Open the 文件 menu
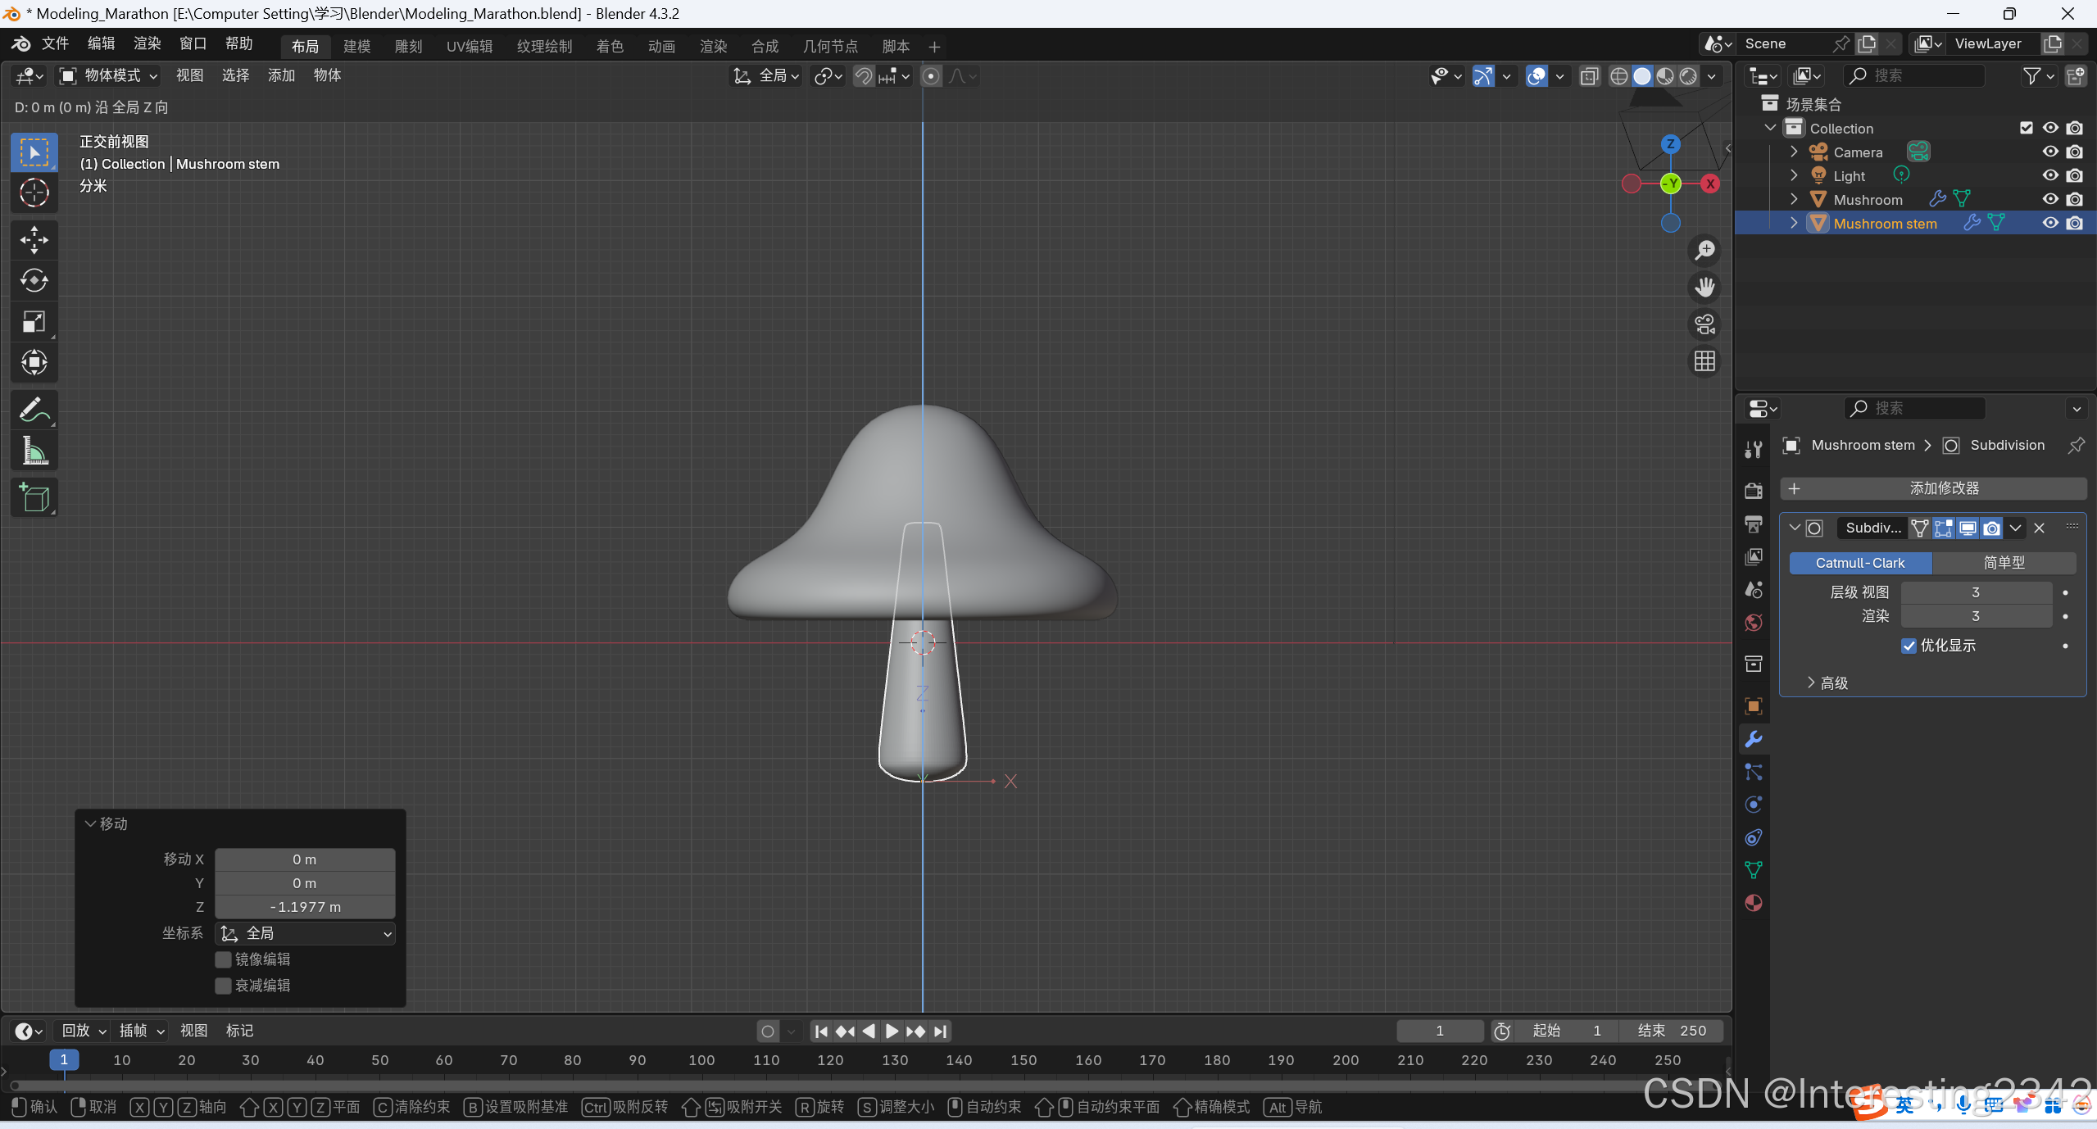 pos(55,43)
